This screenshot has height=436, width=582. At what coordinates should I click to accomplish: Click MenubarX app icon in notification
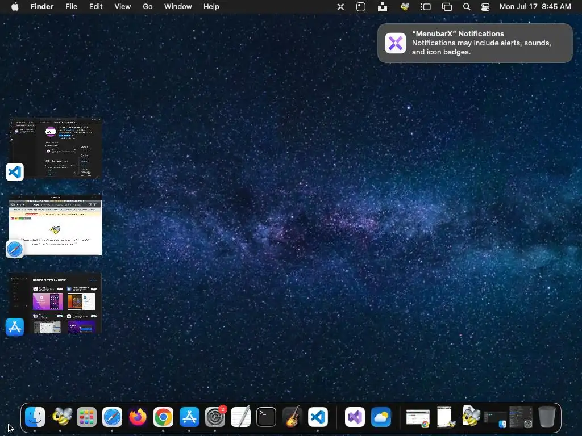click(396, 43)
